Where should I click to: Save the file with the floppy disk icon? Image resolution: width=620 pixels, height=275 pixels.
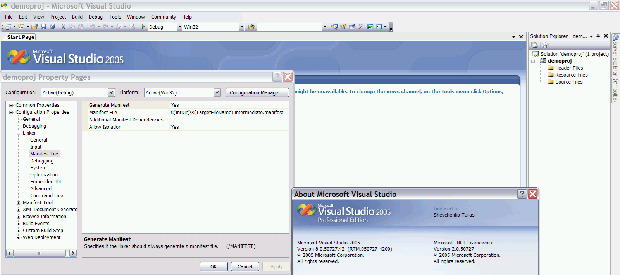pos(43,27)
